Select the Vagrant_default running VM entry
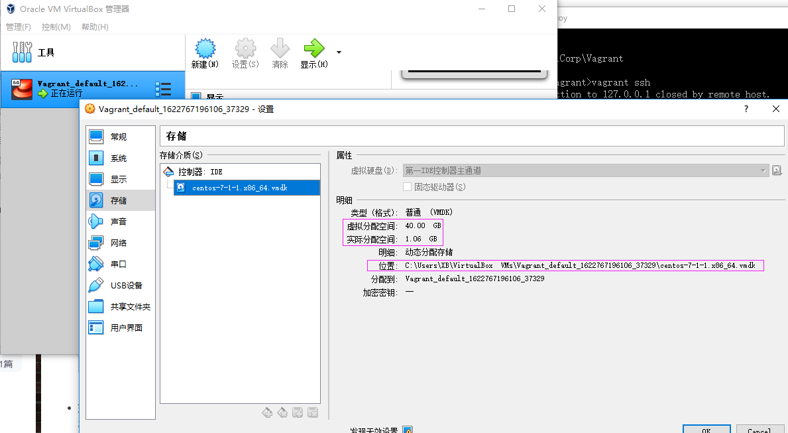The height and width of the screenshot is (433, 788). coord(93,89)
